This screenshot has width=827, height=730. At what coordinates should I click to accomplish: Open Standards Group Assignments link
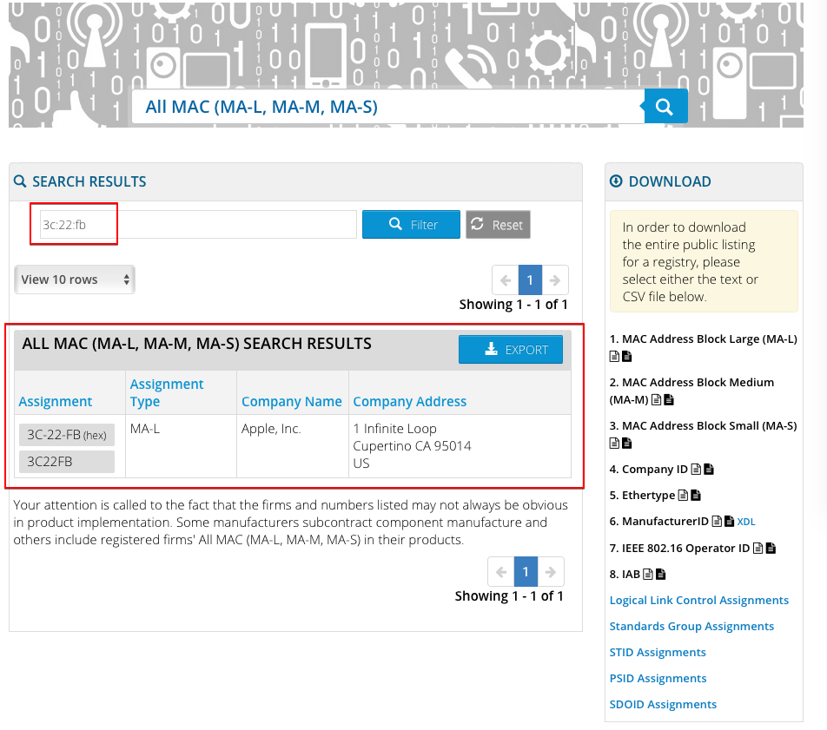pyautogui.click(x=691, y=626)
